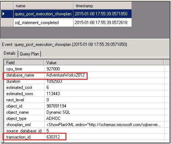171x144 pixels.
Task: Select the object_name field
Action: point(18,112)
